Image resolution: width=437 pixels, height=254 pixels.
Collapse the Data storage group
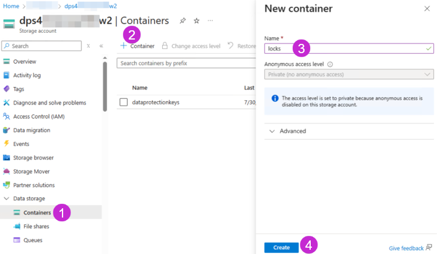point(6,198)
